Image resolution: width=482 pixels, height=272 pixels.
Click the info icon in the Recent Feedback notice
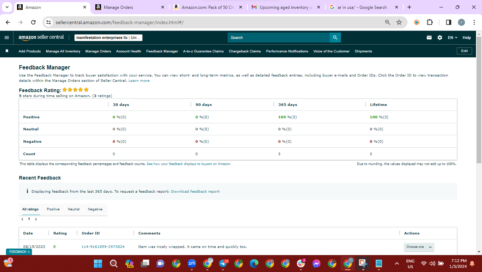[x=27, y=191]
